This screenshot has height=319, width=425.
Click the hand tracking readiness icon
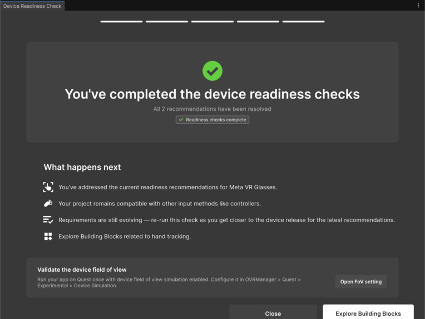[x=48, y=187]
